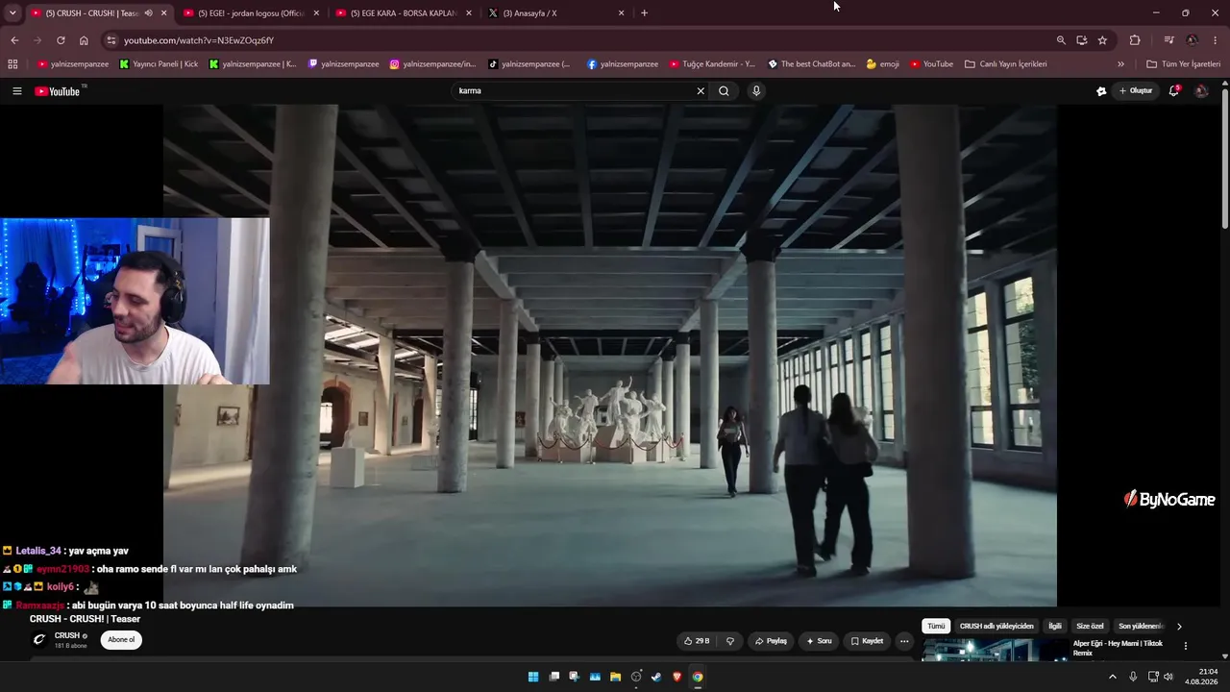This screenshot has height=692, width=1230.
Task: Open the Canlı Yayın İçerikleri bookmark folder
Action: [1005, 64]
